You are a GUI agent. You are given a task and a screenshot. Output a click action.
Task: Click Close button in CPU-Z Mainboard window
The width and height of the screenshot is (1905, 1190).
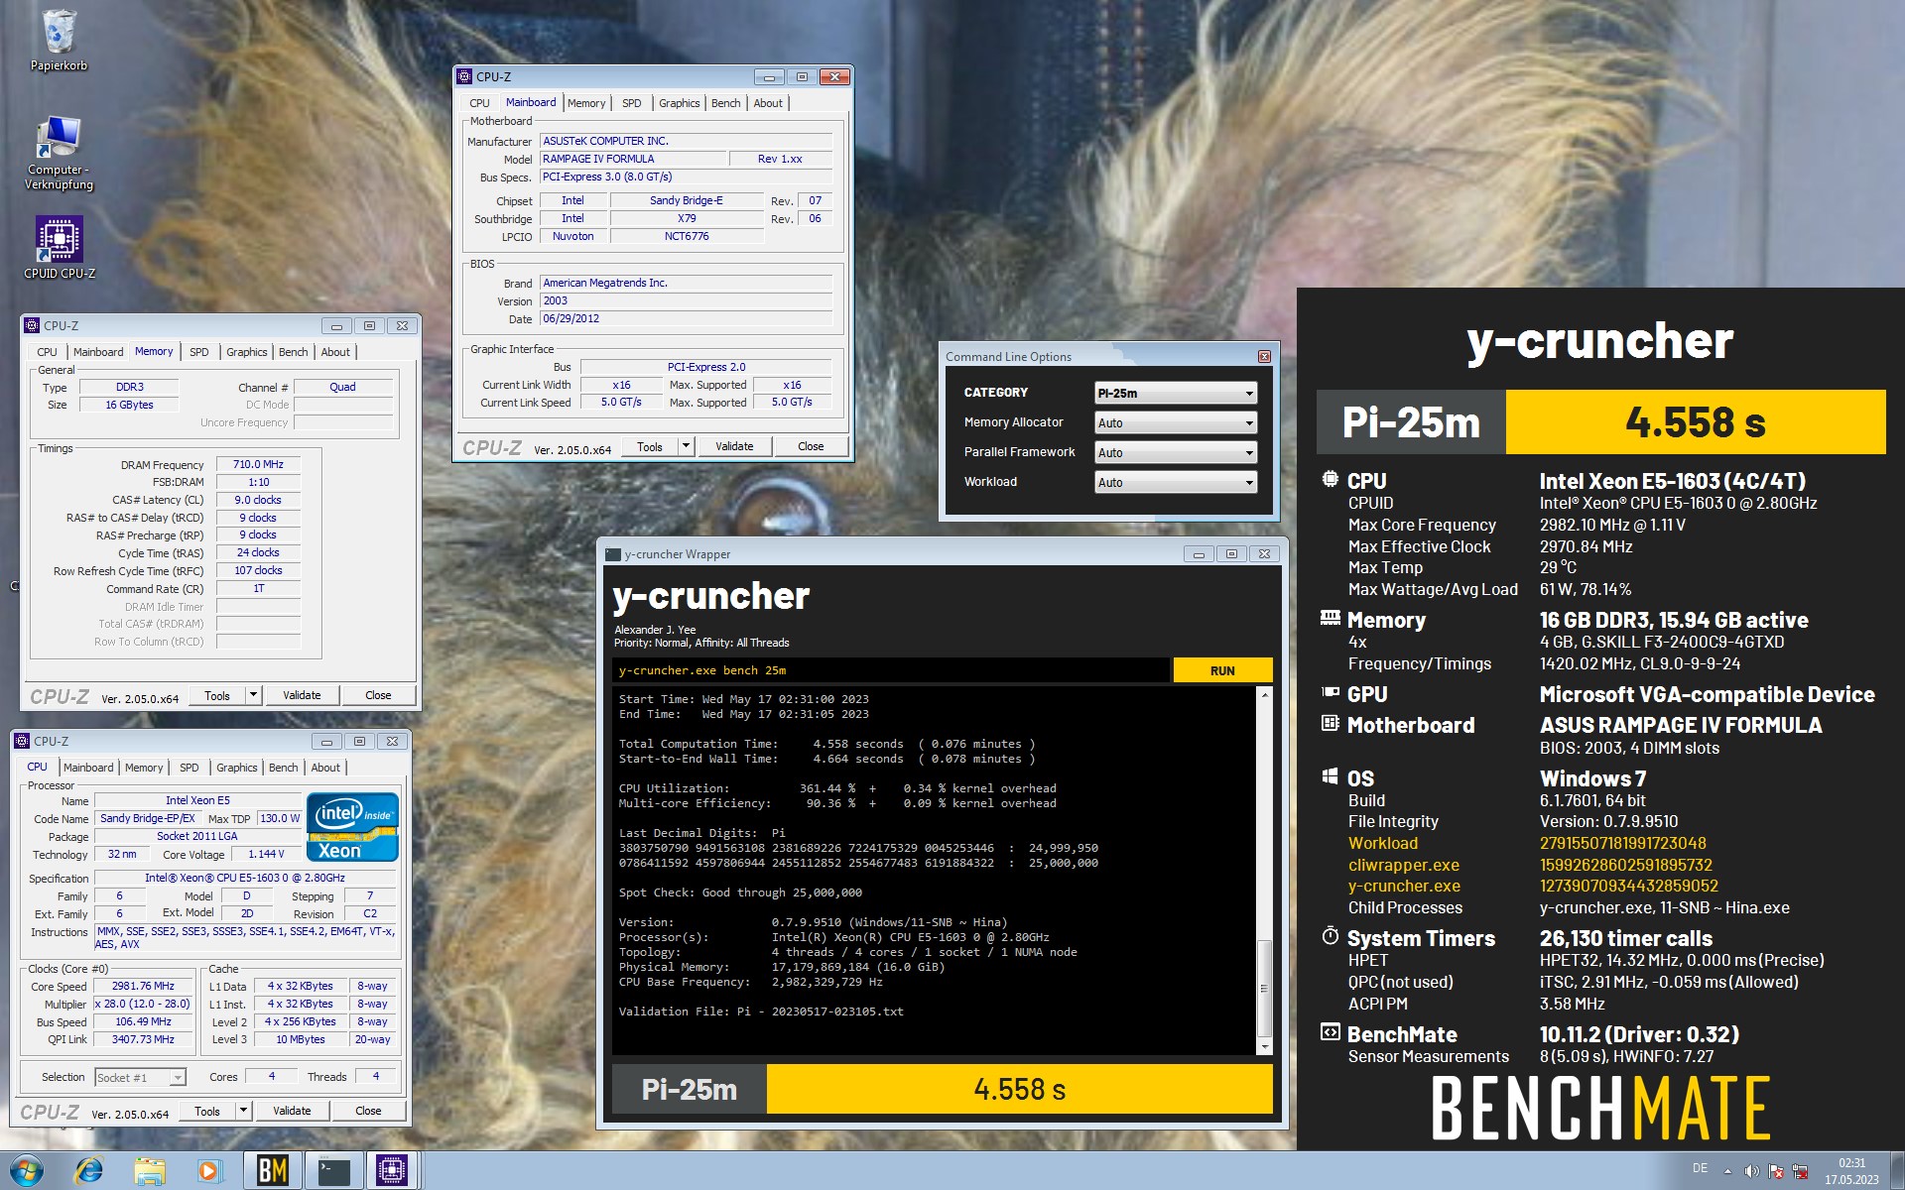(x=811, y=446)
